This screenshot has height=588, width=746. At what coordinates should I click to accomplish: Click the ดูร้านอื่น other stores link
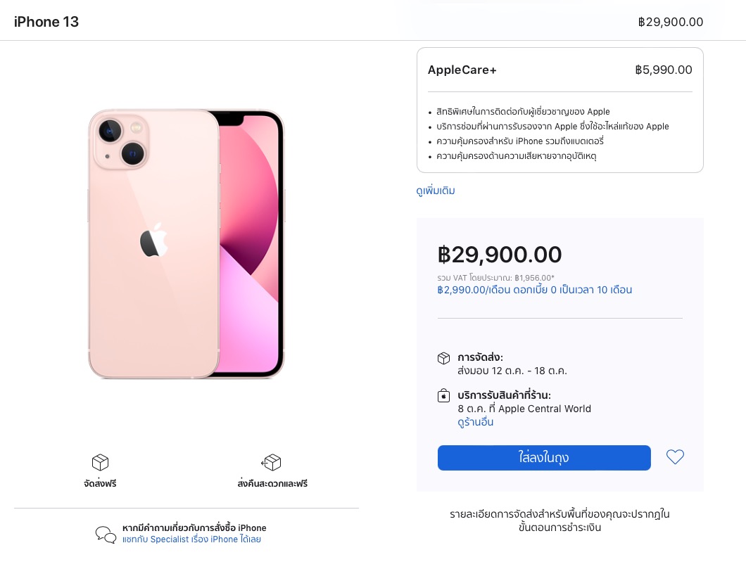pyautogui.click(x=475, y=422)
